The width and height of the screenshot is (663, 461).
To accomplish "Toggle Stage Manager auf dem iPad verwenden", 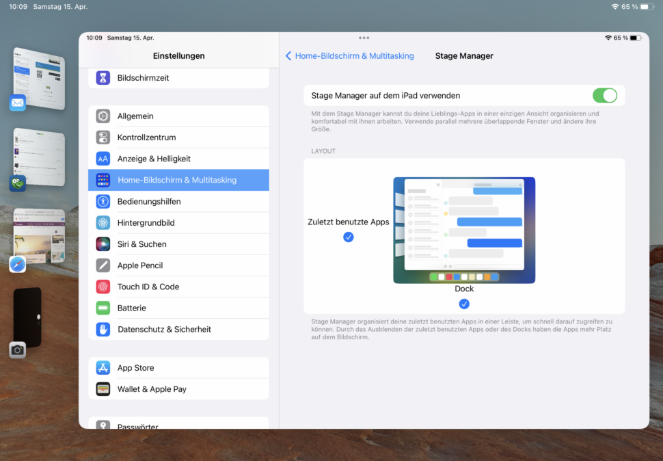I will [604, 96].
